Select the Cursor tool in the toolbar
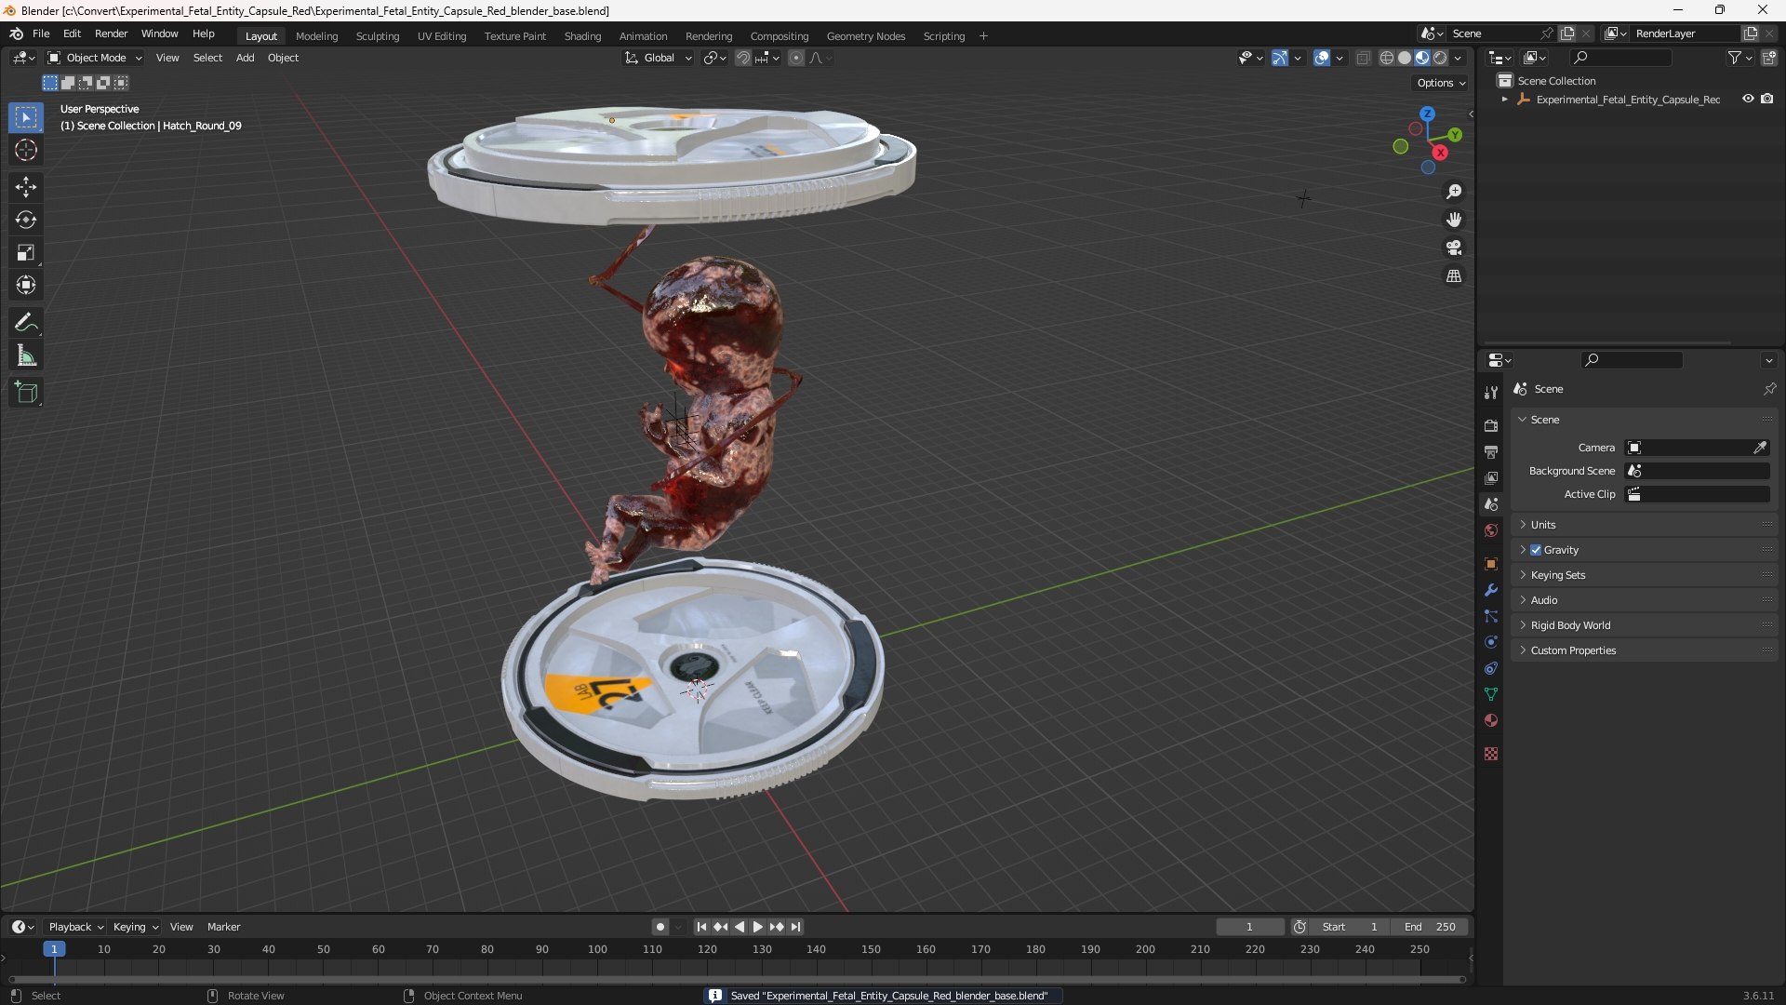 (26, 151)
